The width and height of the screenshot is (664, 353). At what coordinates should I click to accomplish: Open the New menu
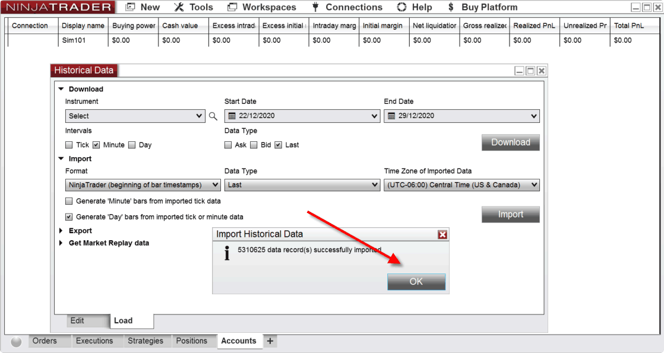point(143,7)
